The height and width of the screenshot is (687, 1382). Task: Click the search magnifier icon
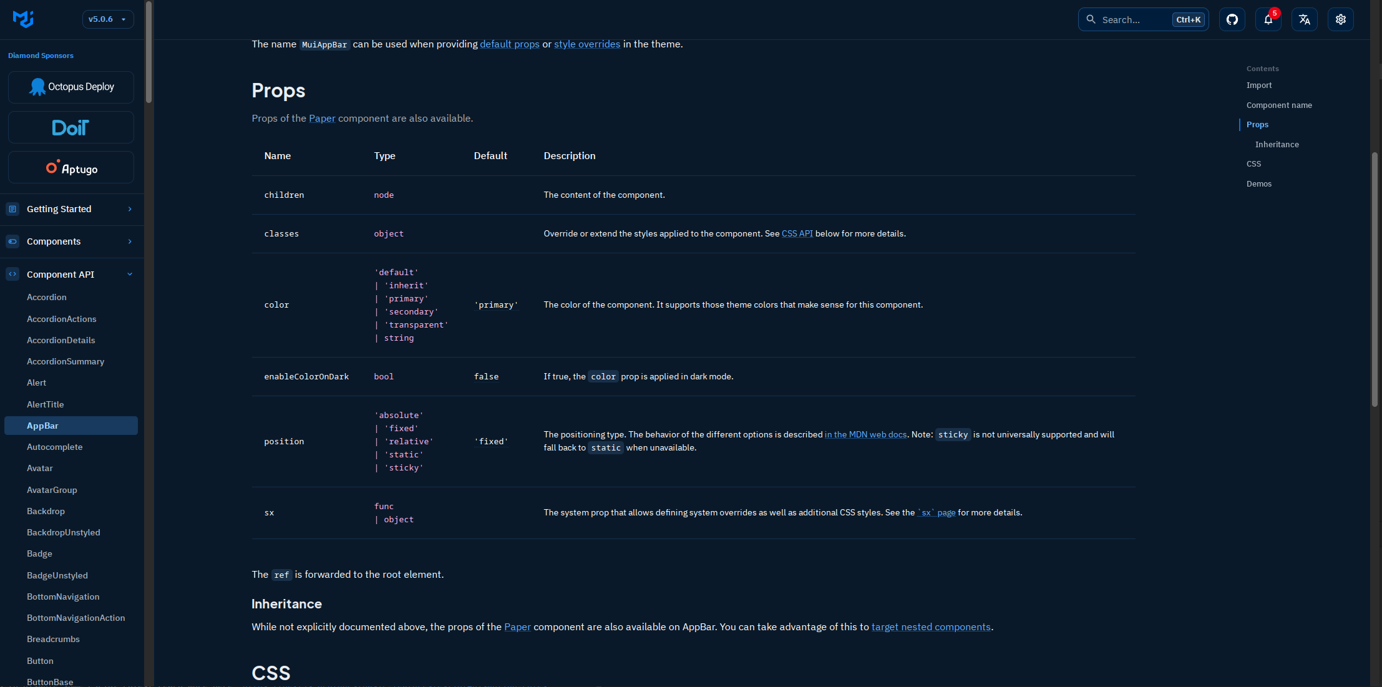(x=1091, y=19)
